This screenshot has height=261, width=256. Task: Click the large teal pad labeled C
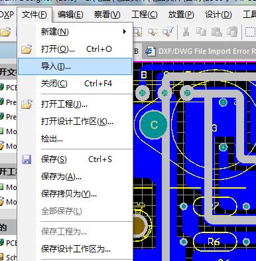(x=154, y=125)
